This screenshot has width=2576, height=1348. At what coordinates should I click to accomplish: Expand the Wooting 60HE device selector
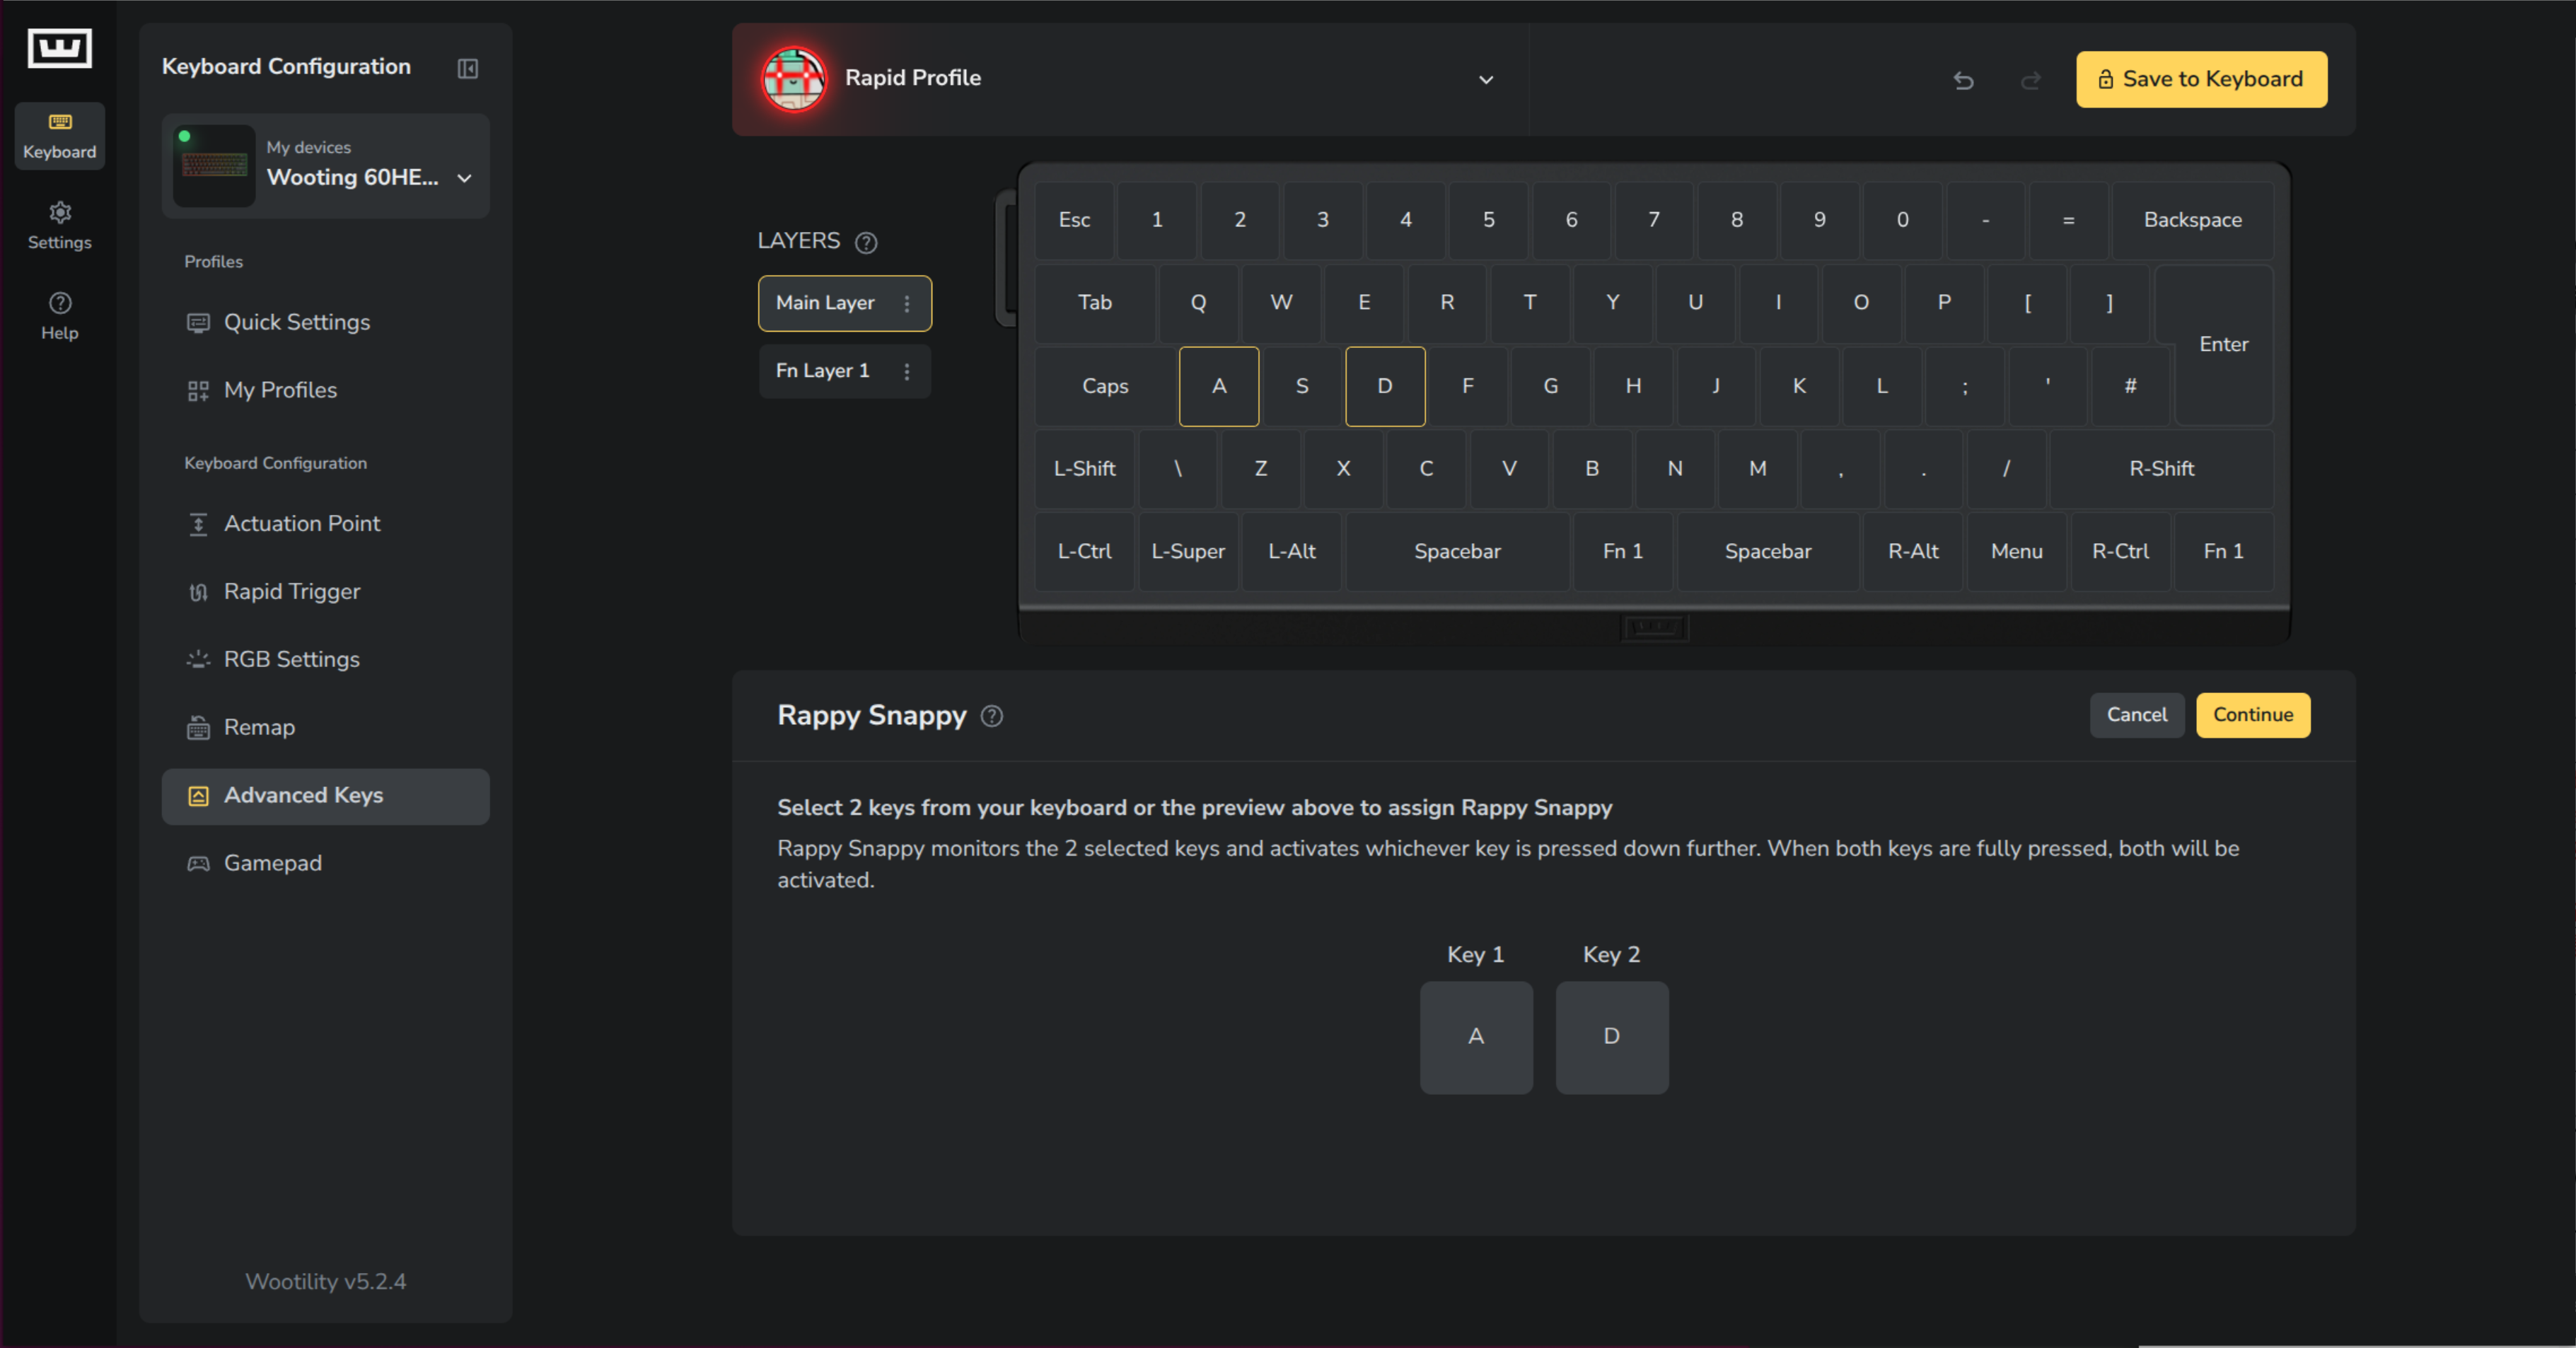463,178
